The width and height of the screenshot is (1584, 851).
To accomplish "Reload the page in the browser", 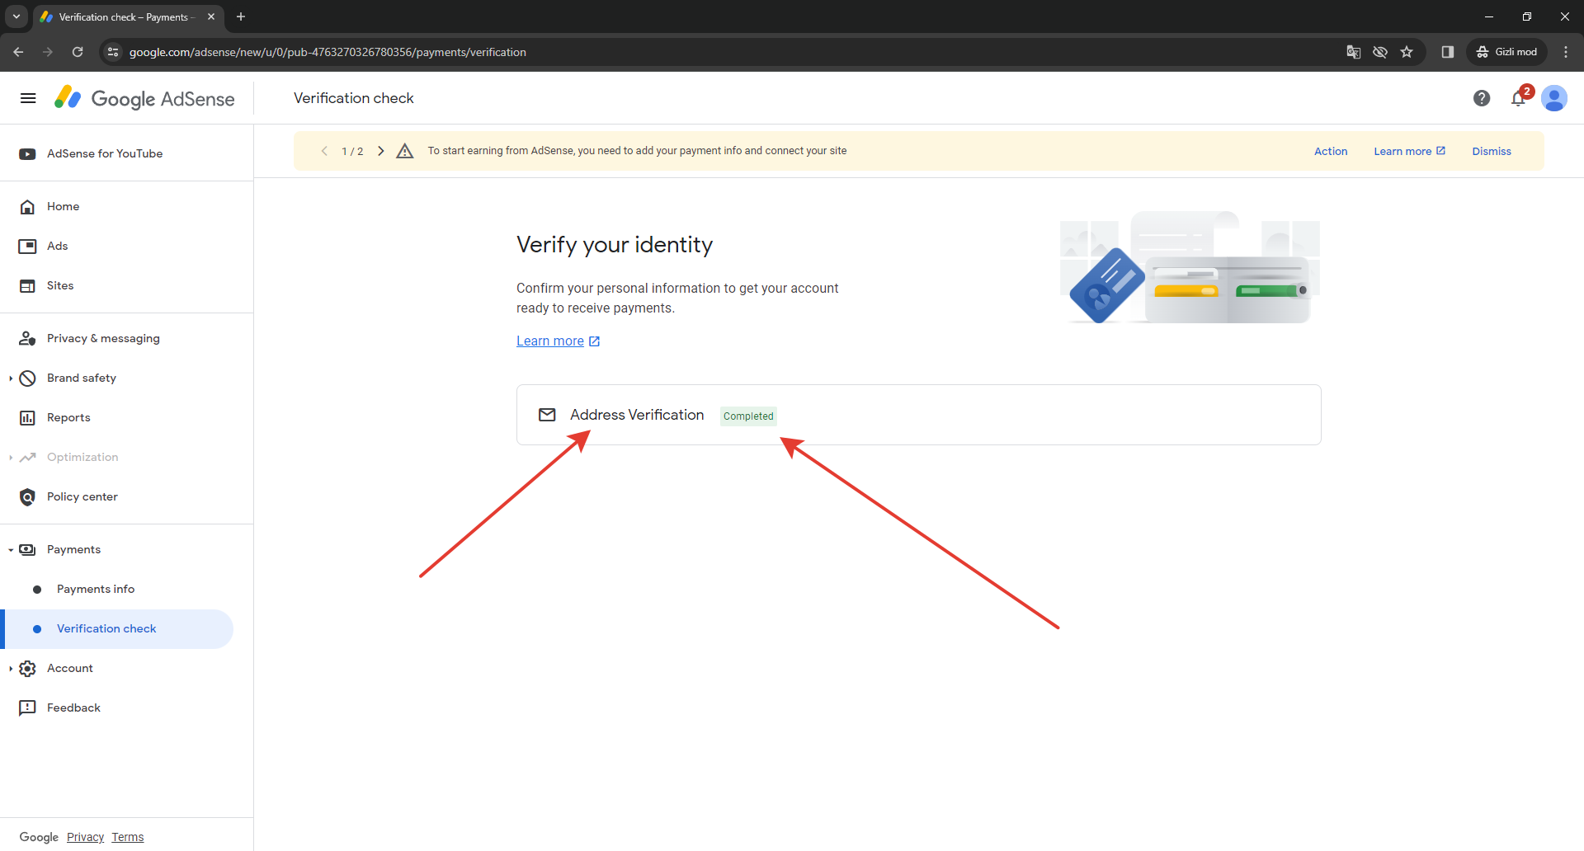I will click(x=78, y=52).
